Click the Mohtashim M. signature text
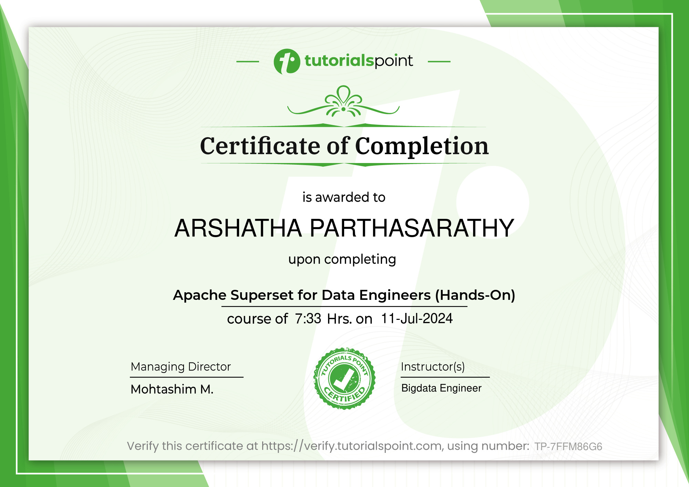Screen dimensions: 689x487 coord(172,389)
